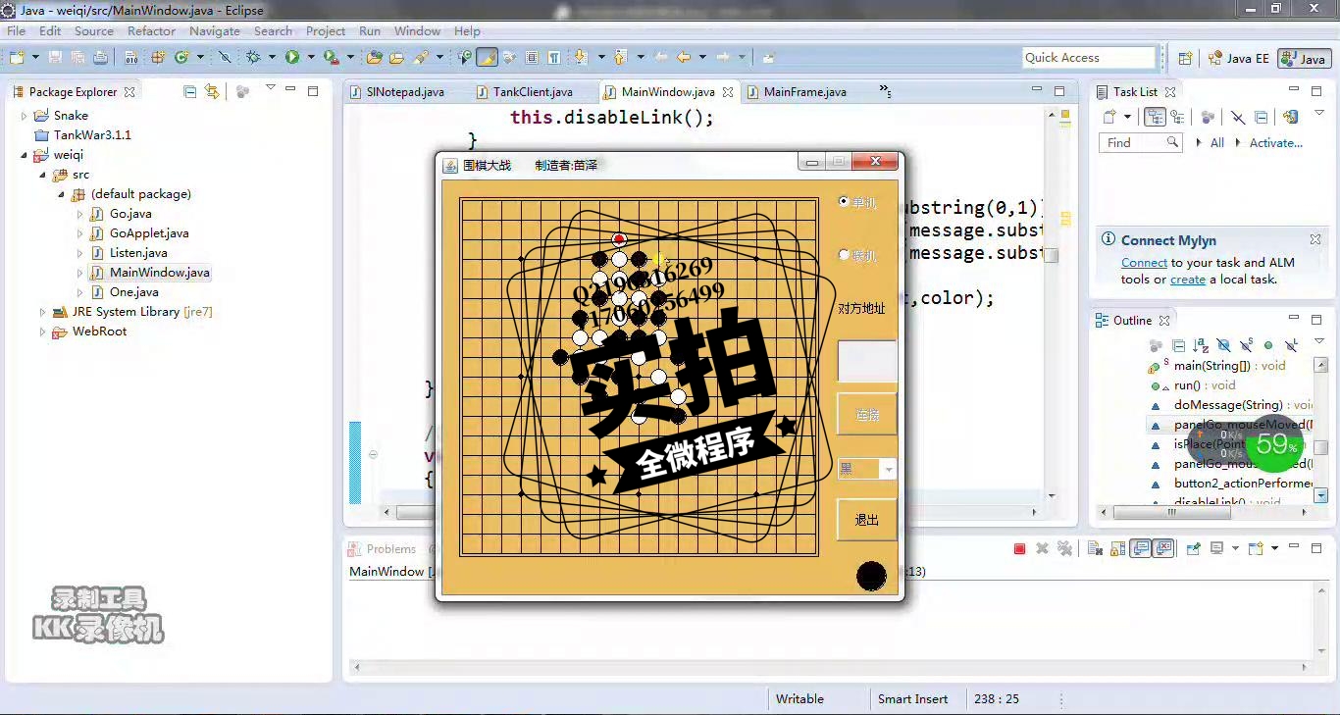Click the Activate... link in Task List
Screen dimensions: 1340x715
point(1275,143)
